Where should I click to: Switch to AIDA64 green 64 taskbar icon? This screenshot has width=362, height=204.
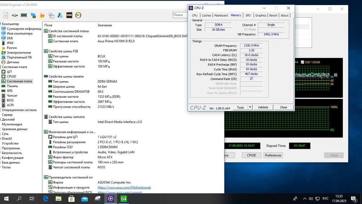(x=123, y=199)
